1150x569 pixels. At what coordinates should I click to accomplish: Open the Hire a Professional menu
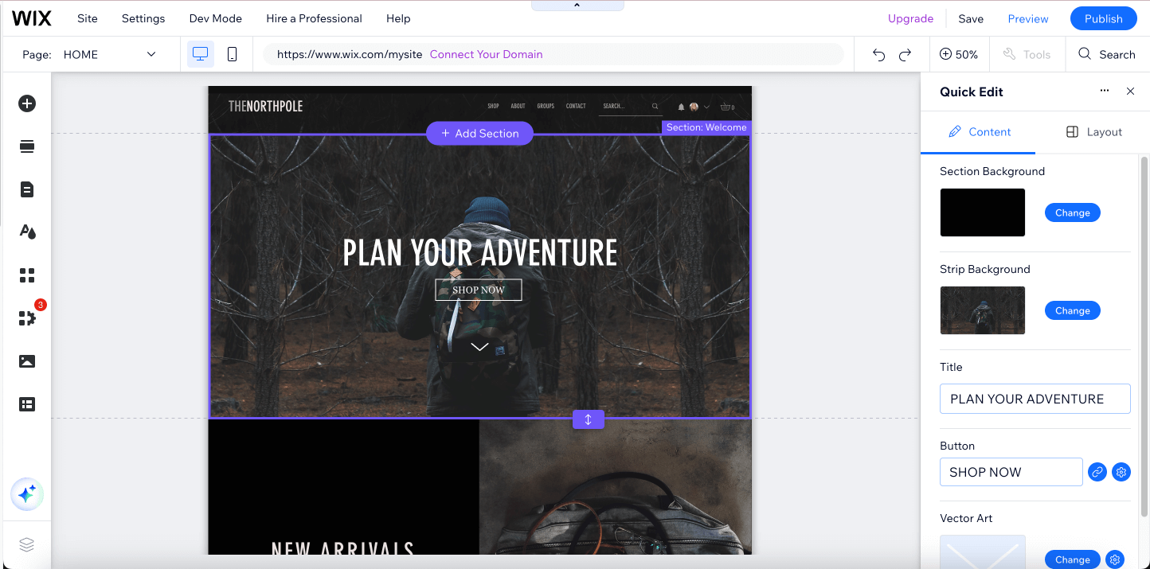click(314, 18)
